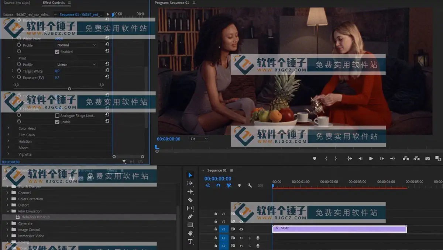Select the Razor tool

190,200
